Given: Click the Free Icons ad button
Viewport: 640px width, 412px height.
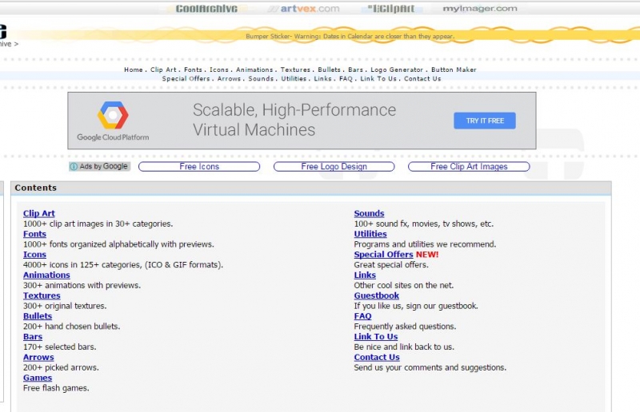Looking at the screenshot, I should pyautogui.click(x=199, y=167).
